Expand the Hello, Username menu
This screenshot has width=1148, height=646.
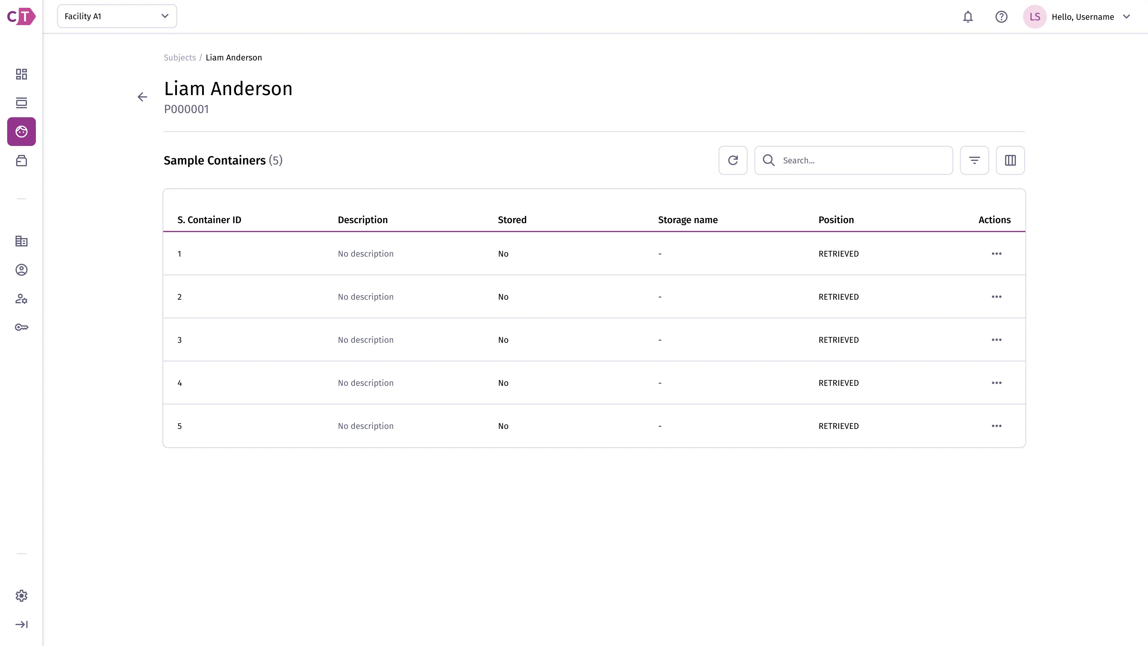[1126, 17]
